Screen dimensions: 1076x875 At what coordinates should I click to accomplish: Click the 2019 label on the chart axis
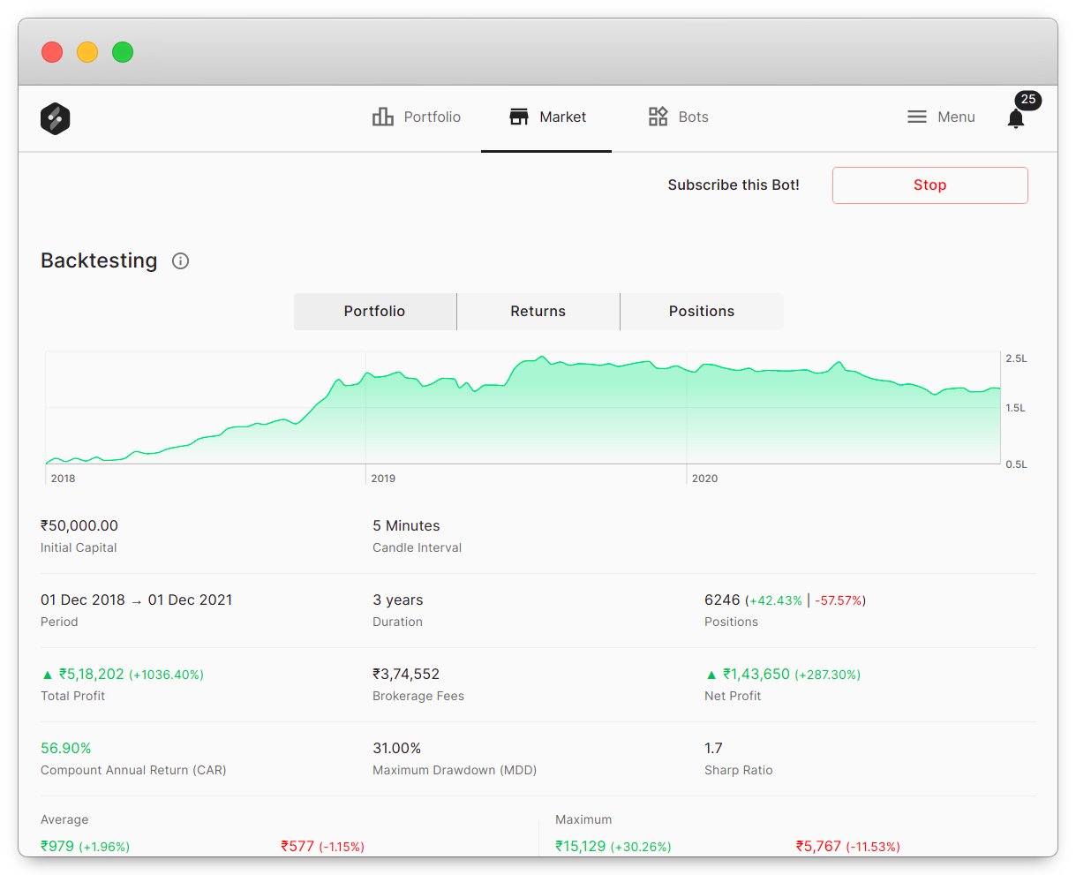383,478
